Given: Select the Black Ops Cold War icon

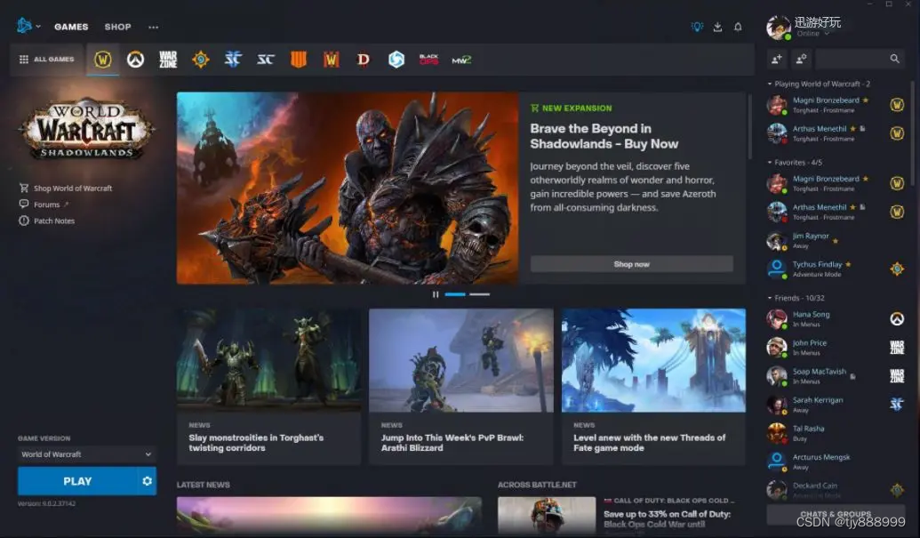Looking at the screenshot, I should point(429,60).
